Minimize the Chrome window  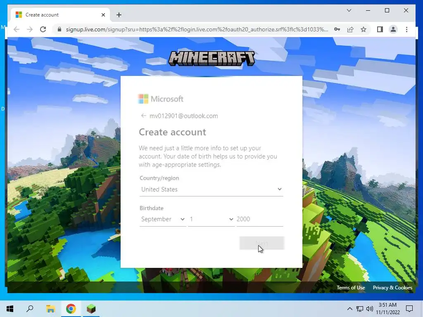coord(368,10)
